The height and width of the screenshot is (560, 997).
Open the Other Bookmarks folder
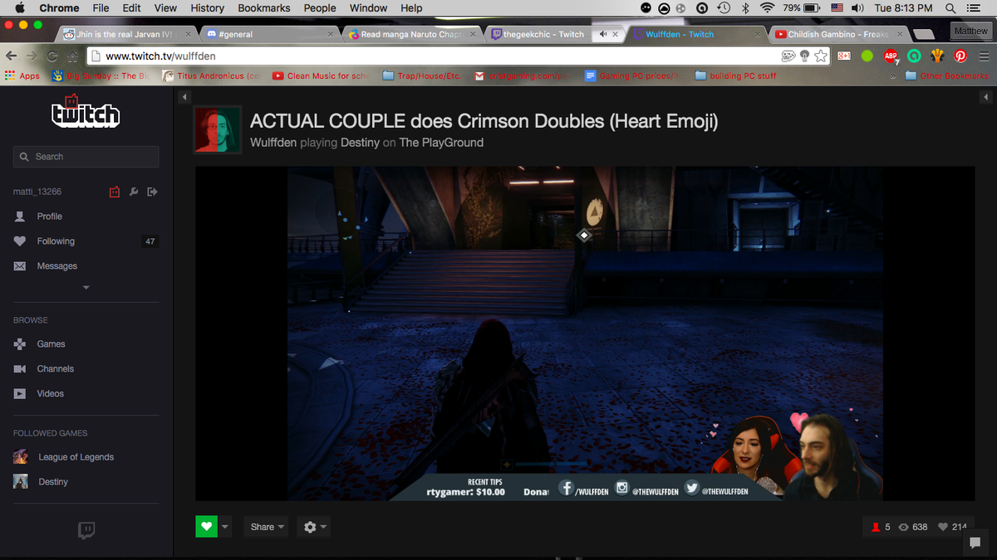(x=947, y=75)
